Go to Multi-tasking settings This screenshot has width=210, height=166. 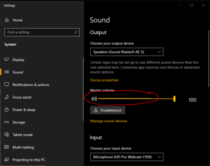click(x=23, y=148)
